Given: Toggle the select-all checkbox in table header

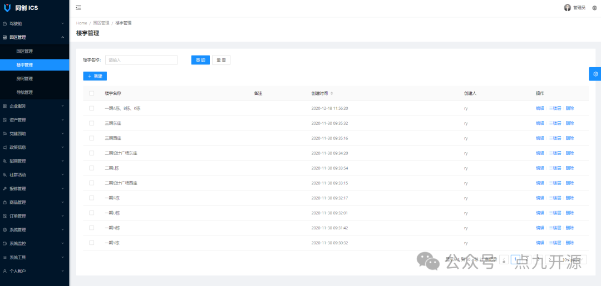Looking at the screenshot, I should click(x=92, y=93).
